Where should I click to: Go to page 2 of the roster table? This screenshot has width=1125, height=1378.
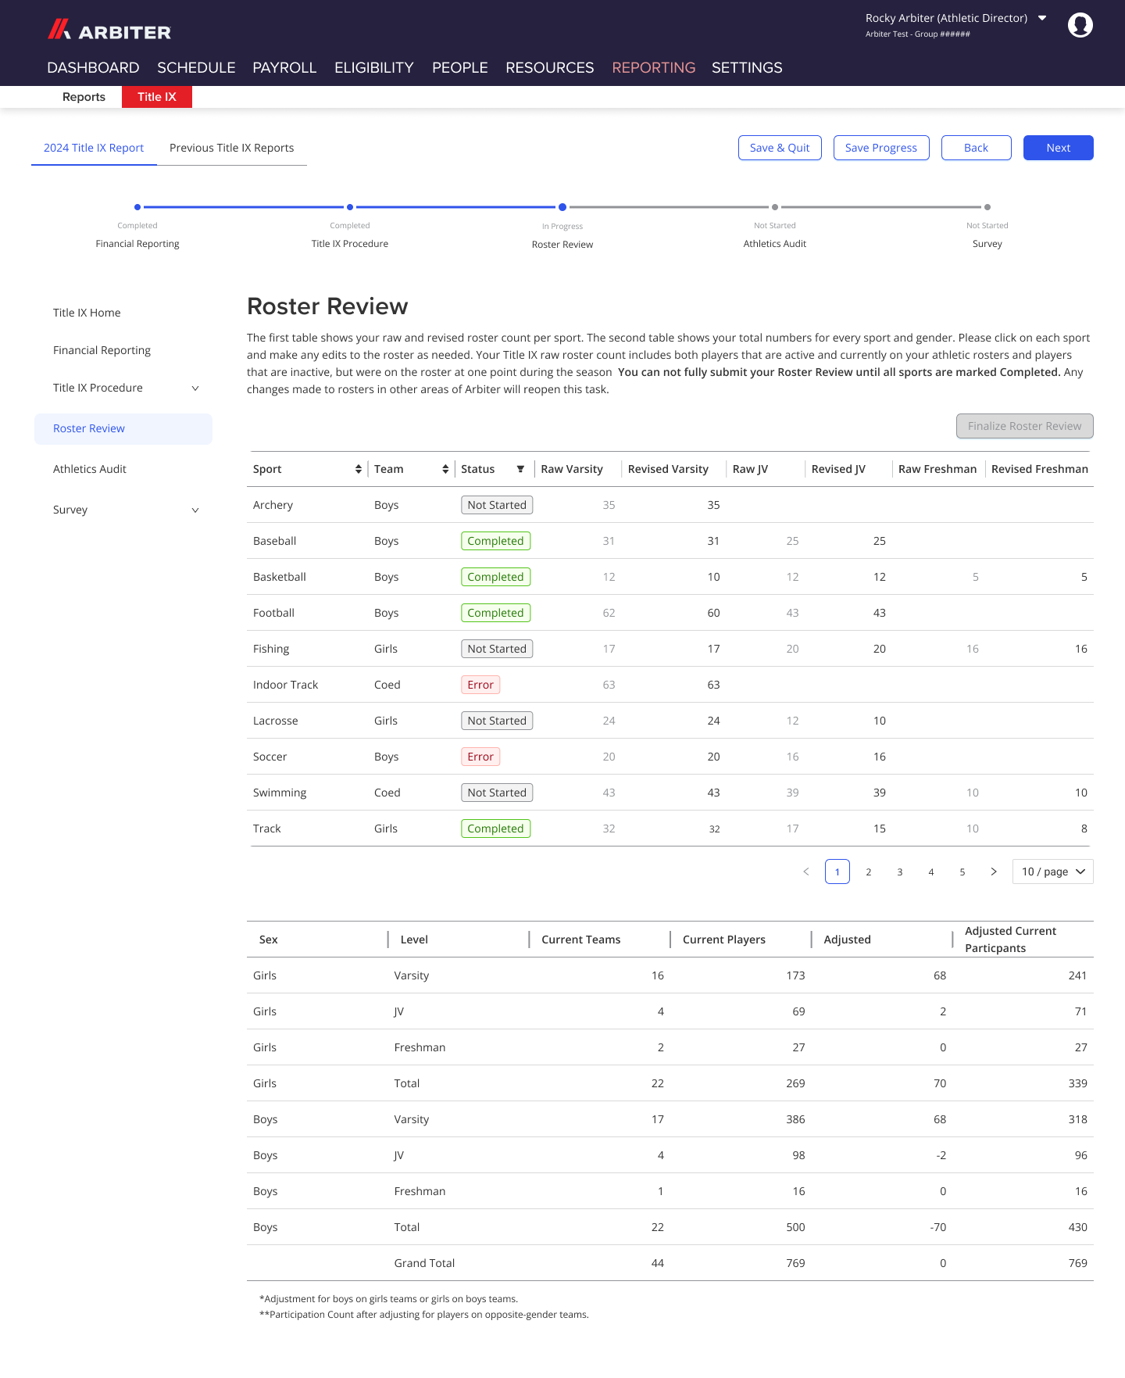pyautogui.click(x=869, y=872)
